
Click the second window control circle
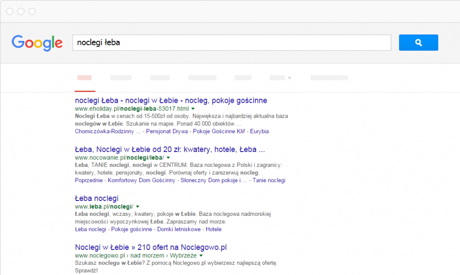(21, 11)
